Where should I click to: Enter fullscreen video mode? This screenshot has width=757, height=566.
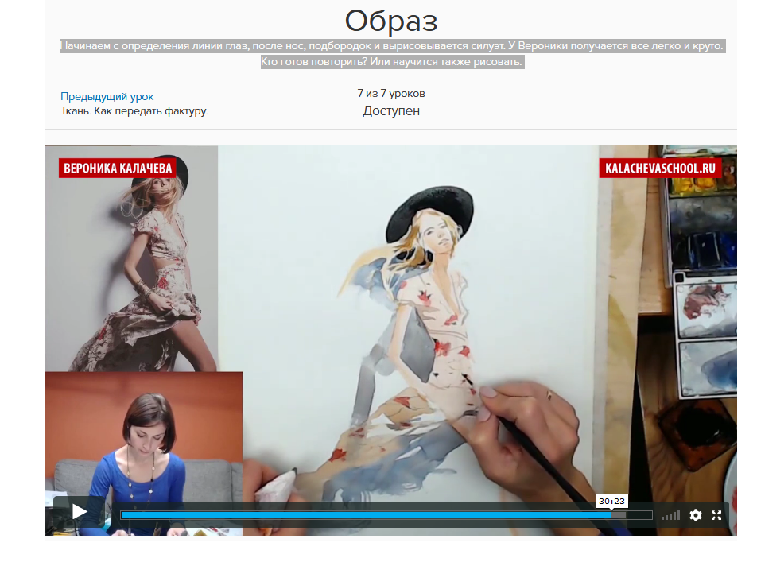[x=716, y=515]
